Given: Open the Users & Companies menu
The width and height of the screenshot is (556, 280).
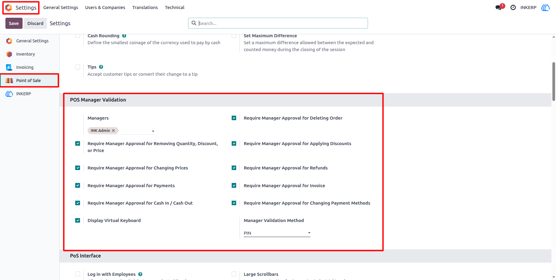Looking at the screenshot, I should pos(105,8).
